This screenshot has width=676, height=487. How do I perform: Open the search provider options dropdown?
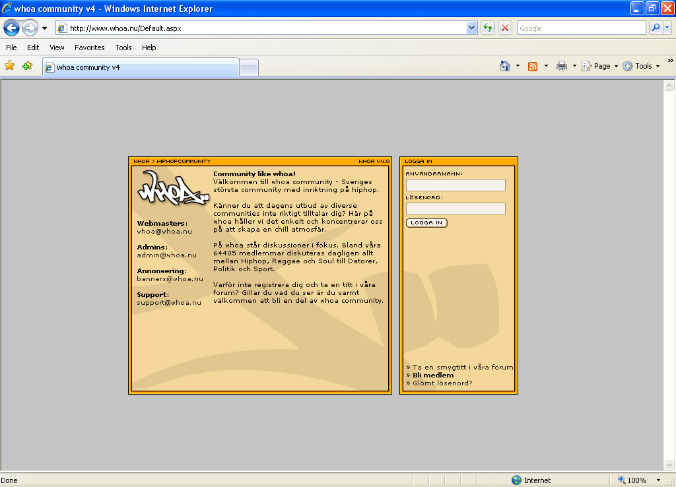(x=667, y=28)
